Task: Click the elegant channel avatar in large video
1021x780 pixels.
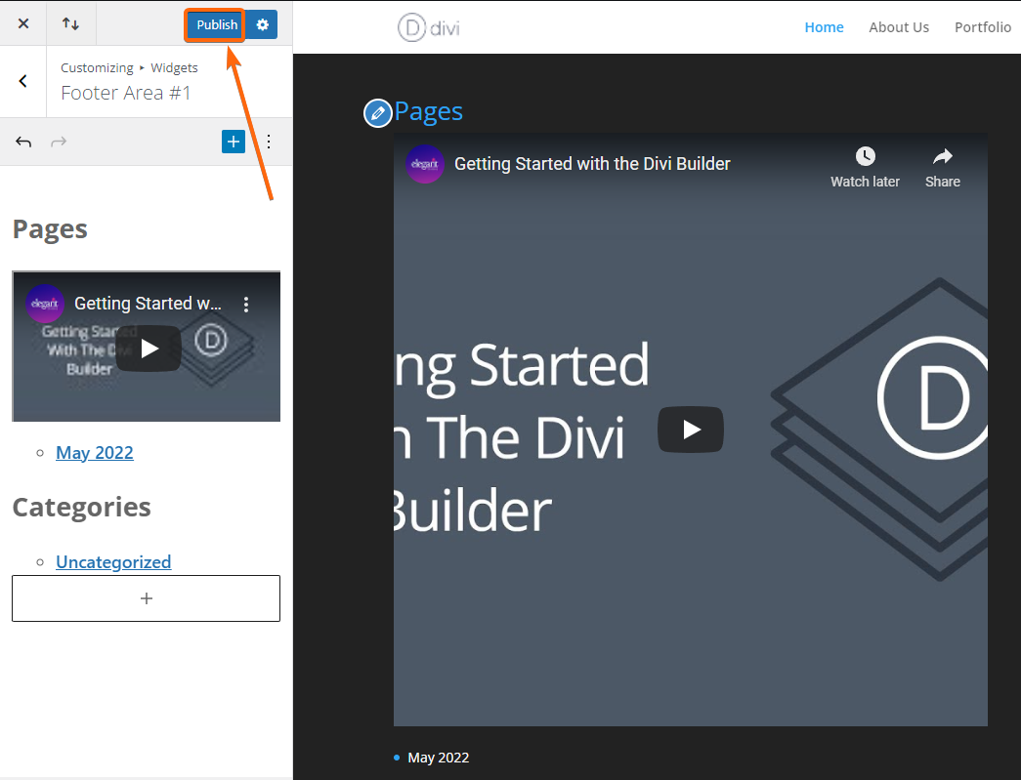Action: (425, 164)
